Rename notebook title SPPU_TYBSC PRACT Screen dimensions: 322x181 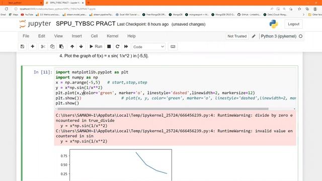[86, 24]
